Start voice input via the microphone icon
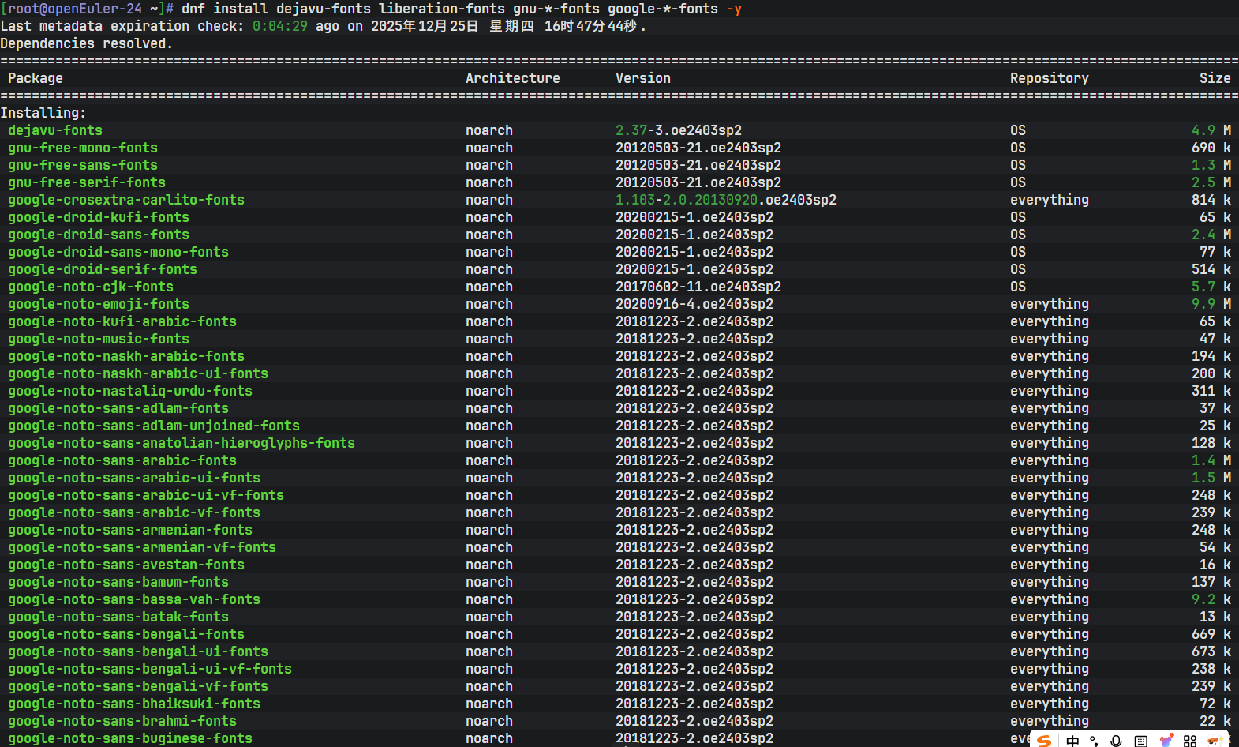This screenshot has height=747, width=1239. click(x=1116, y=741)
